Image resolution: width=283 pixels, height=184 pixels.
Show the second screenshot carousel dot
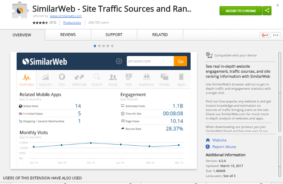pos(99,46)
